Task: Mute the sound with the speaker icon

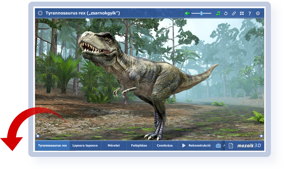Action: [187, 13]
